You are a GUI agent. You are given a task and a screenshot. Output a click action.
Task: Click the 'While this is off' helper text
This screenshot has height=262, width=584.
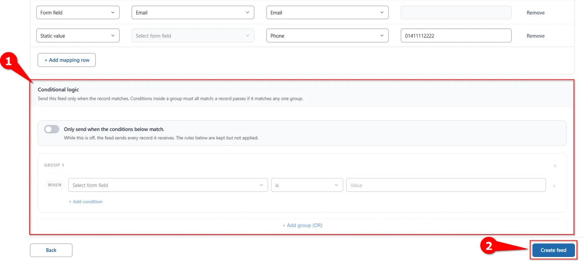(161, 138)
